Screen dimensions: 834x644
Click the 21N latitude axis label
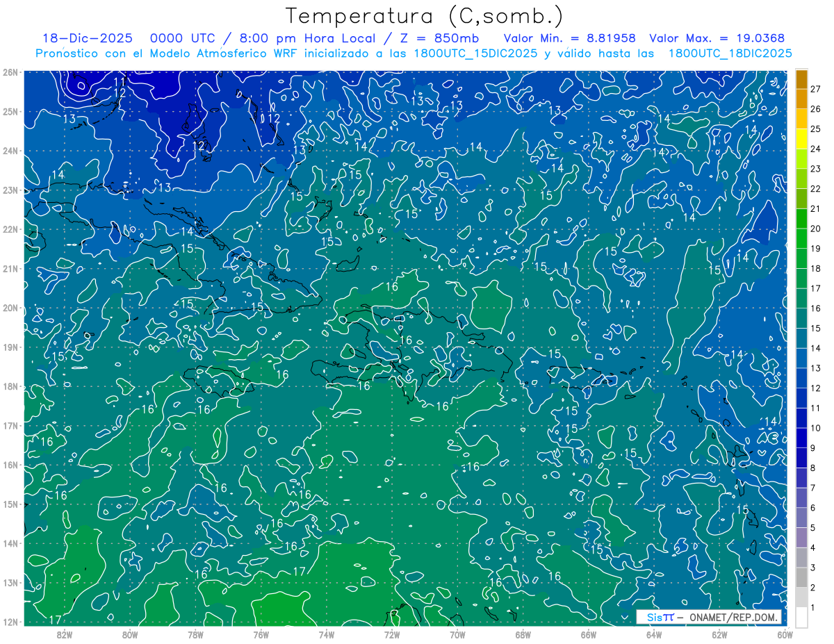pyautogui.click(x=10, y=268)
